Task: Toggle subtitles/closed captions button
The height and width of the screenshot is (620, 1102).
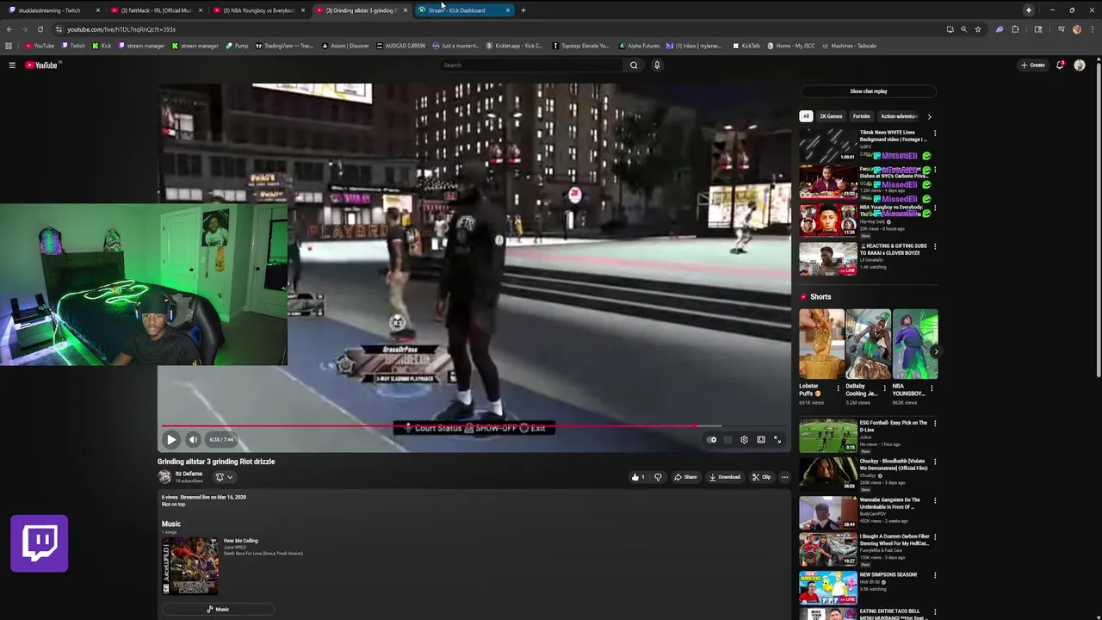Action: [727, 440]
